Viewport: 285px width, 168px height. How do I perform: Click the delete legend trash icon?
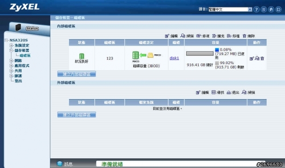244,36
